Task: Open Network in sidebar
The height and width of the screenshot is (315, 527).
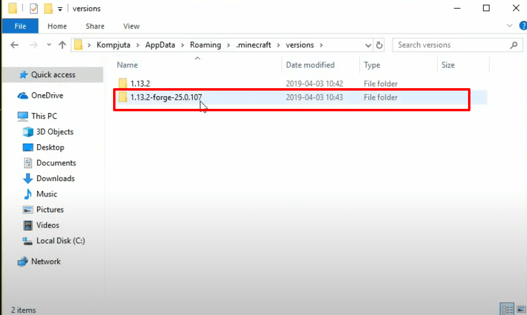Action: tap(46, 261)
